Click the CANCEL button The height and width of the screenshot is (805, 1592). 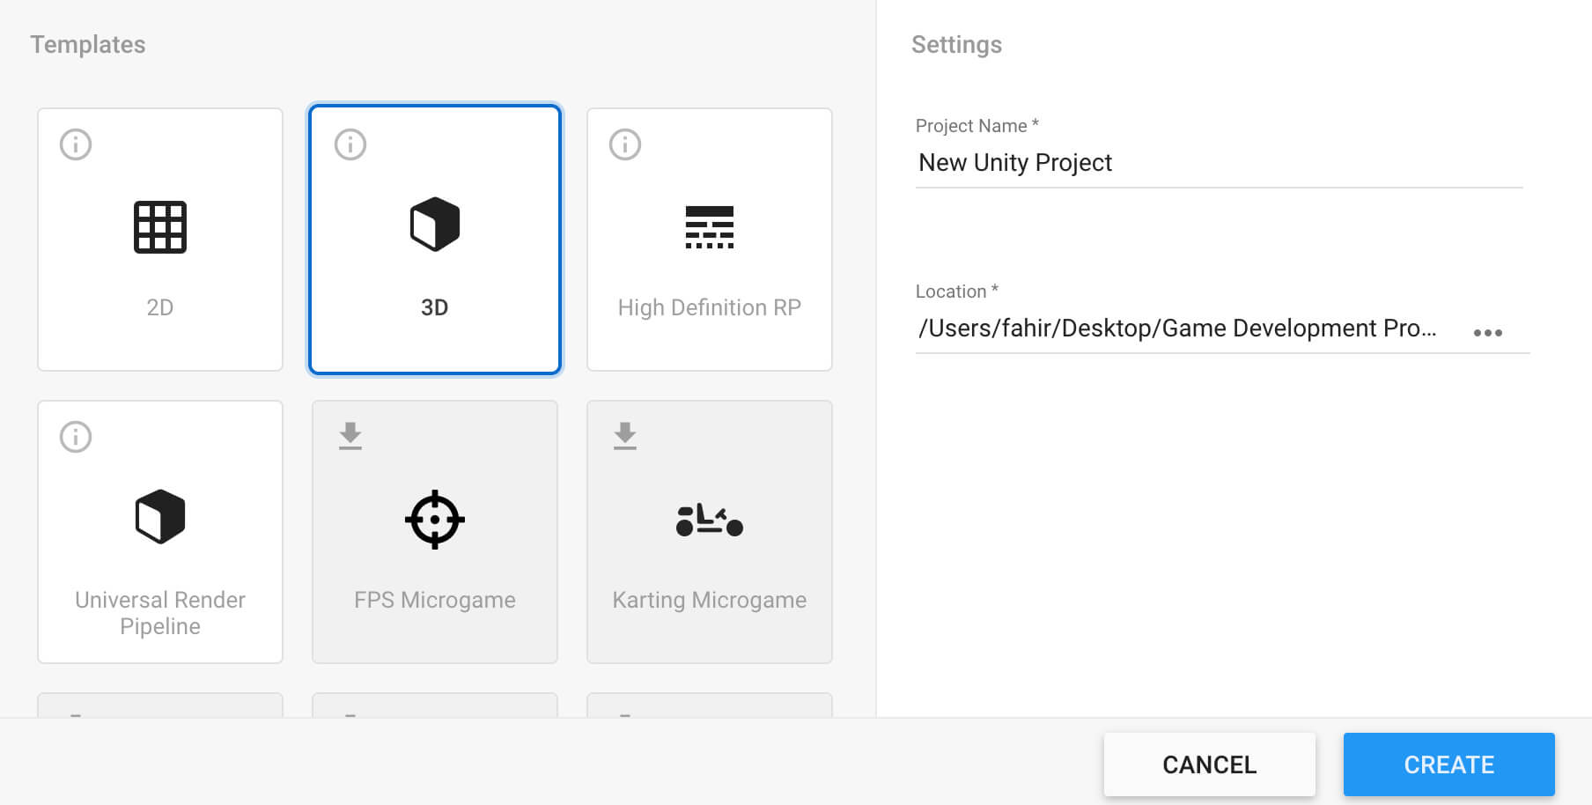click(x=1210, y=764)
